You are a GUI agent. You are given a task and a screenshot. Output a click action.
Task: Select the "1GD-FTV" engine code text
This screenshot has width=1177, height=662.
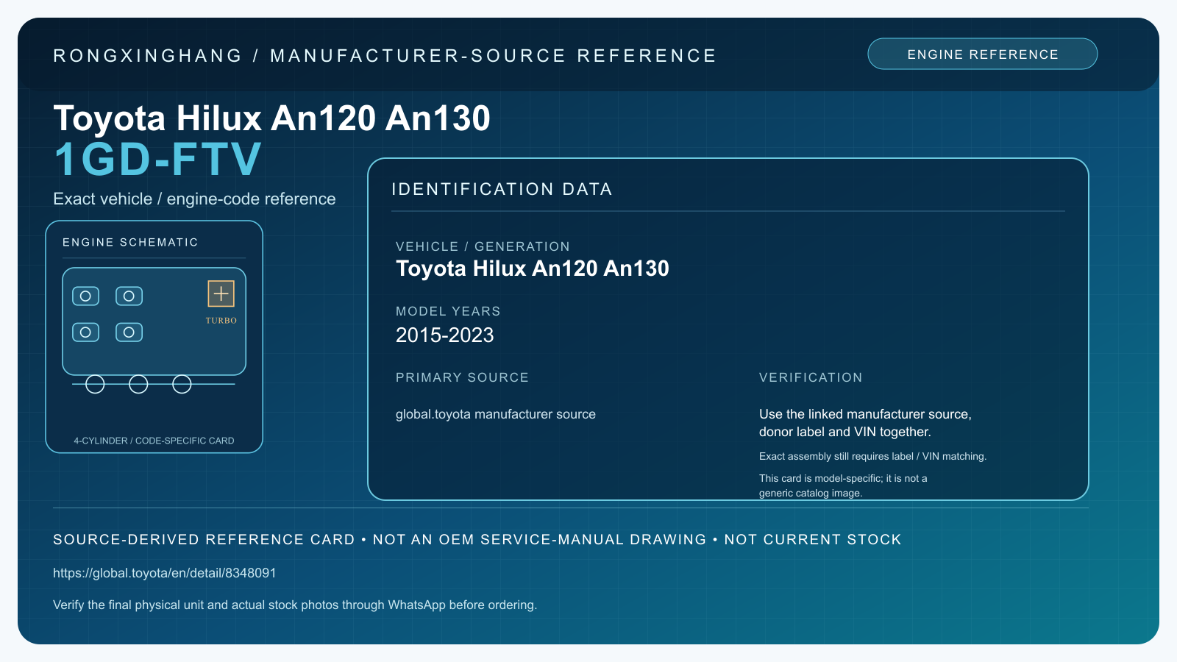coord(157,159)
